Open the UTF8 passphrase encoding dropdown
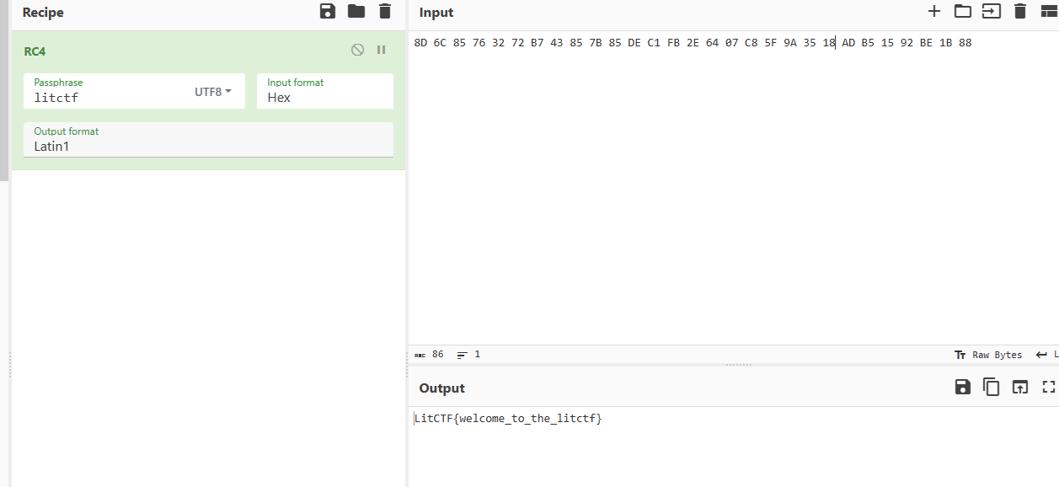 click(213, 92)
